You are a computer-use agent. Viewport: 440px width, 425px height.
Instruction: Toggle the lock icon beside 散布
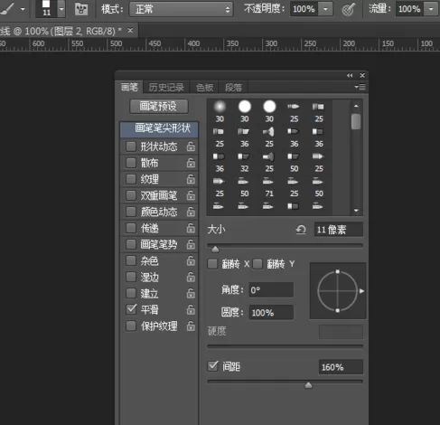[x=191, y=163]
